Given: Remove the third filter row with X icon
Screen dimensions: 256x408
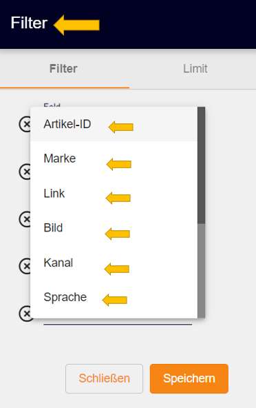Looking at the screenshot, I should click(x=25, y=219).
